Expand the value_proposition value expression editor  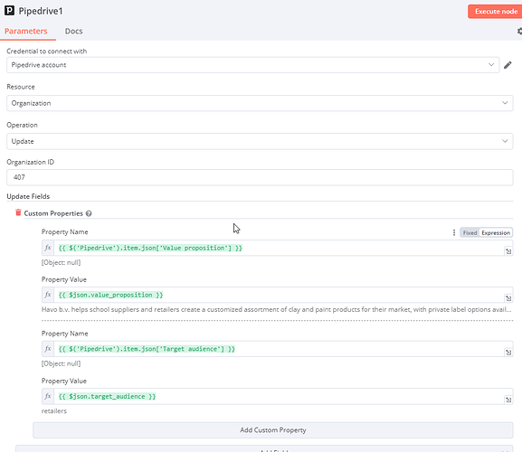pyautogui.click(x=508, y=298)
